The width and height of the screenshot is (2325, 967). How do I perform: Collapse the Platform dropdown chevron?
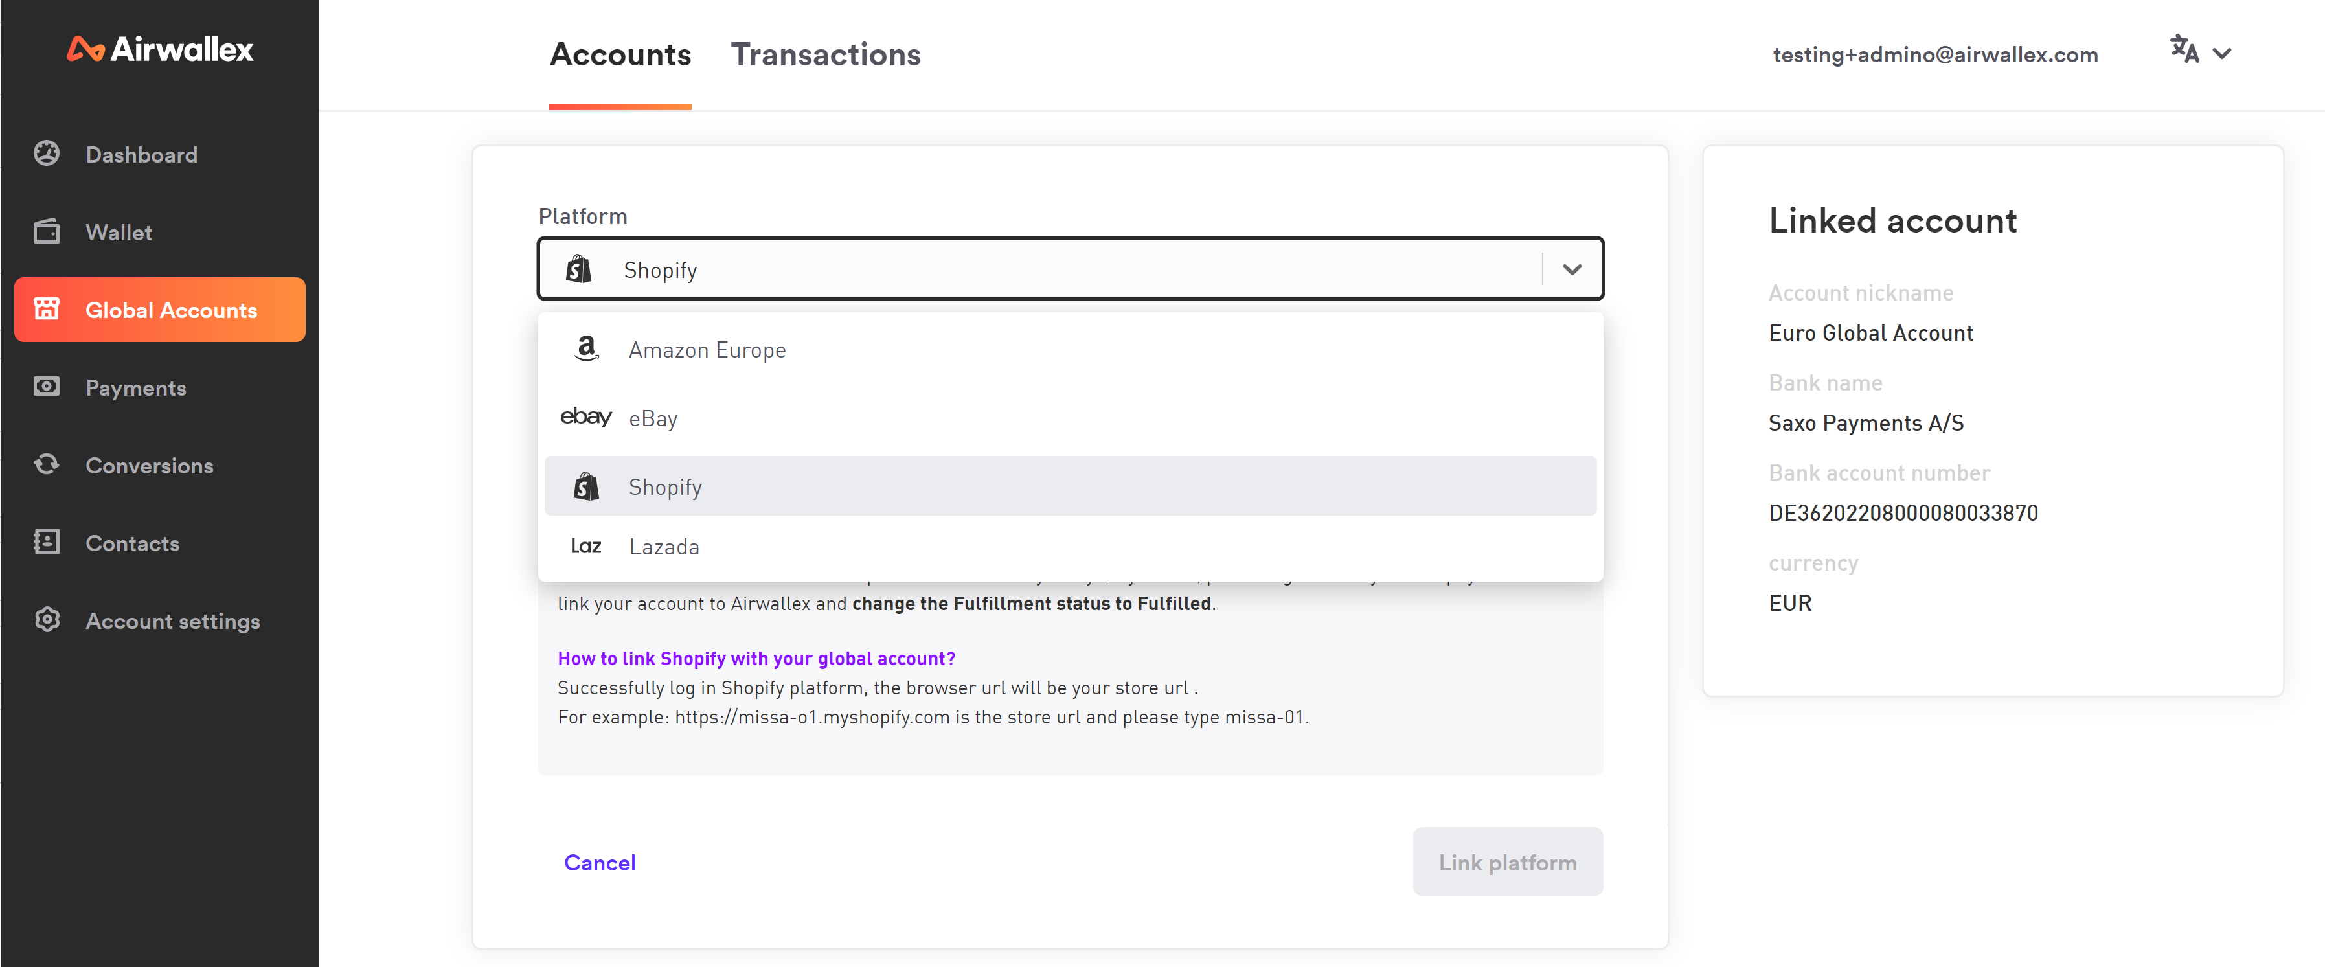(1571, 269)
